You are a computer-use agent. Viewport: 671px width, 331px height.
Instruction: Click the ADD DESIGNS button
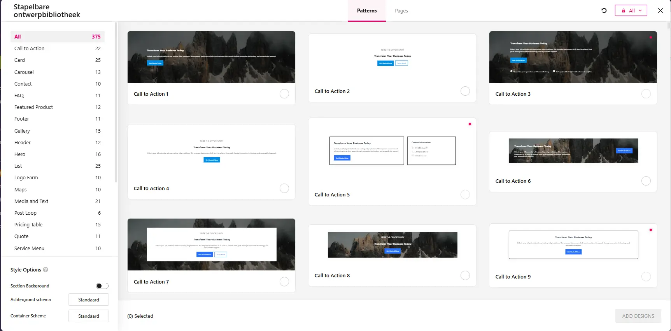point(638,316)
